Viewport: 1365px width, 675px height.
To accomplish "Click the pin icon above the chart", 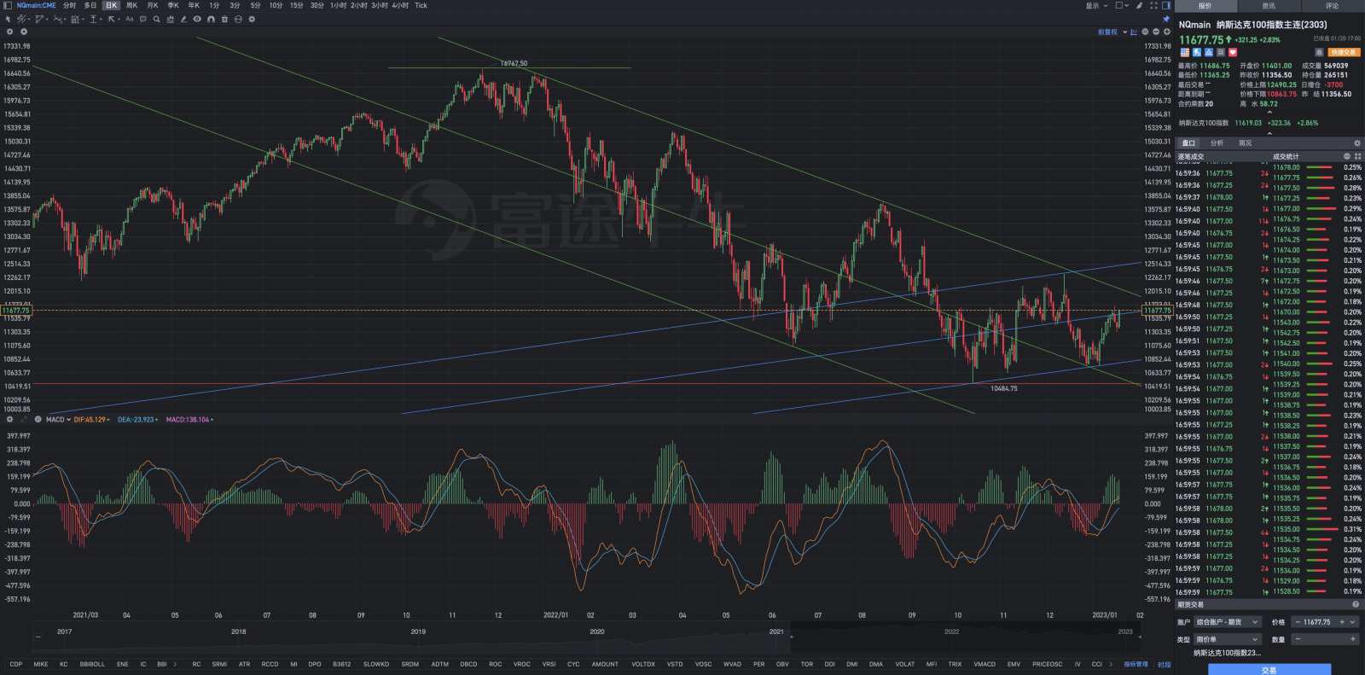I will coord(1165,19).
